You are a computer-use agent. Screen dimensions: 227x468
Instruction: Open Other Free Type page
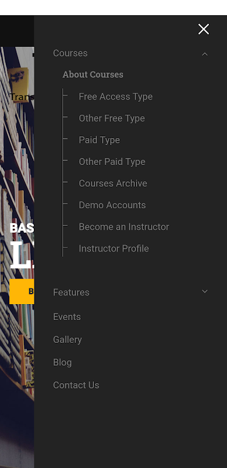(x=111, y=118)
